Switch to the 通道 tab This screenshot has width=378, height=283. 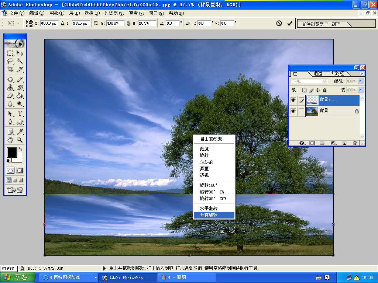pos(317,74)
